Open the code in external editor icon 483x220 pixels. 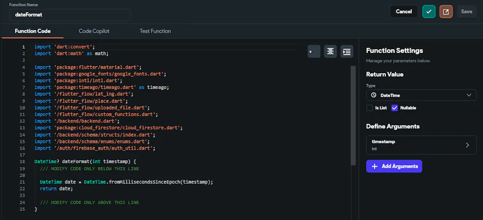point(446,12)
